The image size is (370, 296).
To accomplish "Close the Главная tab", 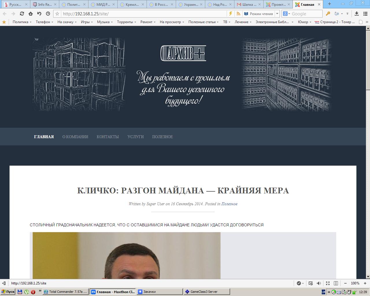I will click(x=319, y=4).
